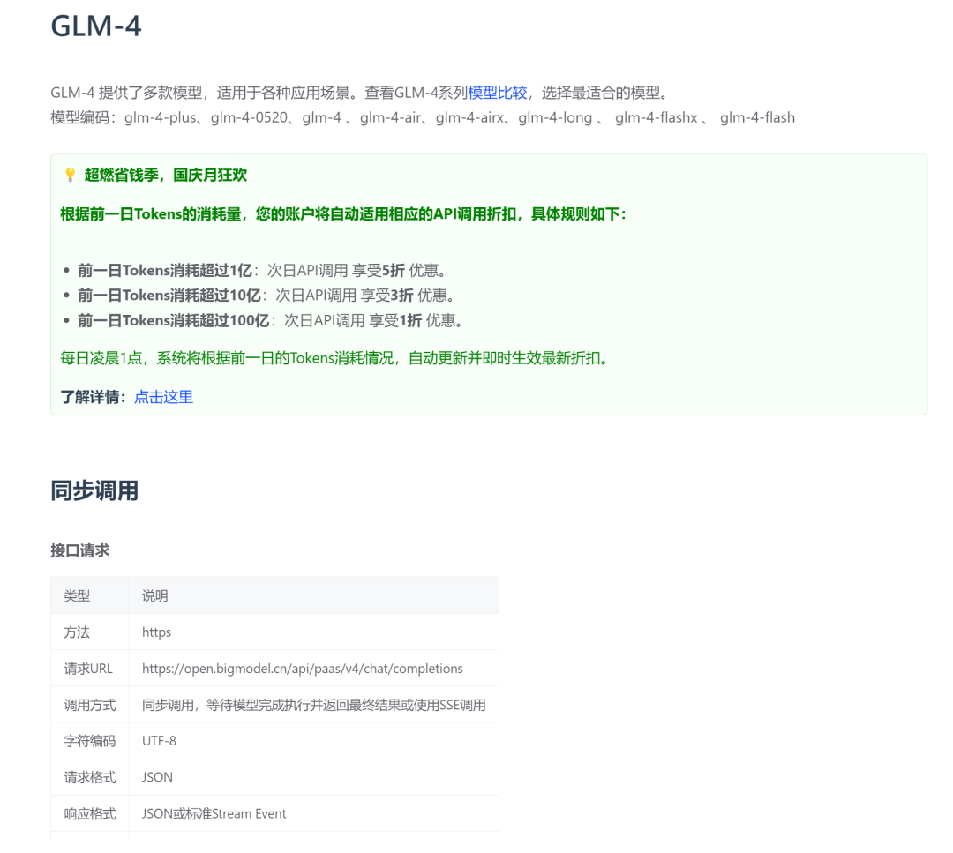The image size is (953, 853).
Task: Select the 同步调用 section heading
Action: (94, 491)
